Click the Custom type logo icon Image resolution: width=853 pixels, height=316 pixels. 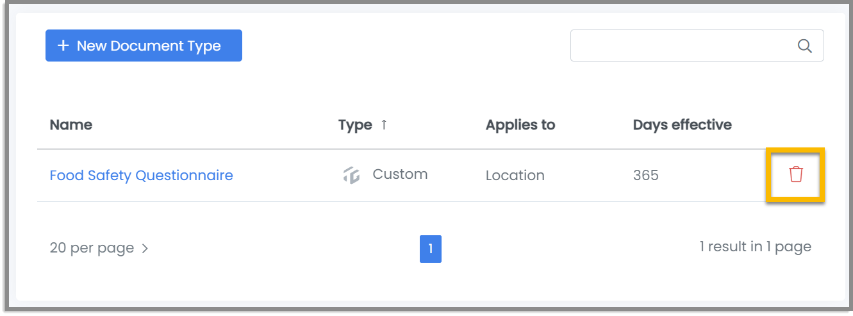pyautogui.click(x=351, y=175)
